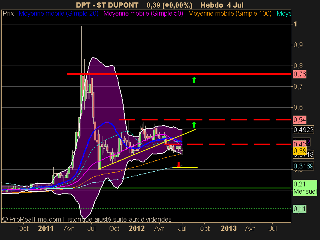
Task: Click the solid red 0,76 resistance line
Action: (179, 74)
